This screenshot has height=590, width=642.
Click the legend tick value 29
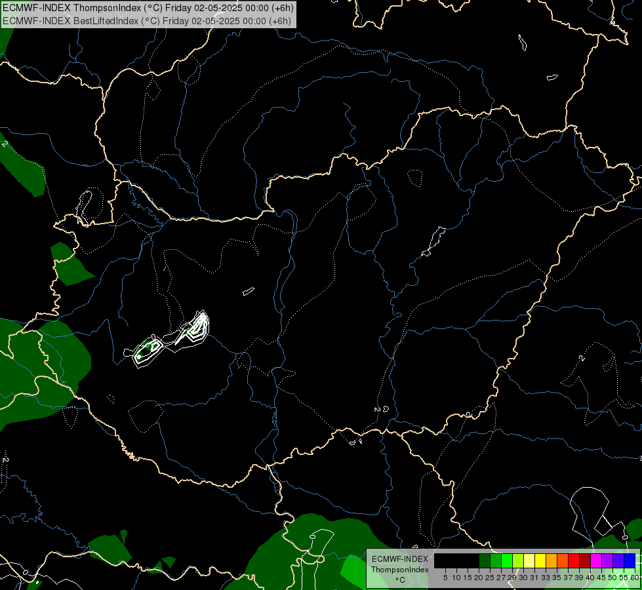pos(512,578)
